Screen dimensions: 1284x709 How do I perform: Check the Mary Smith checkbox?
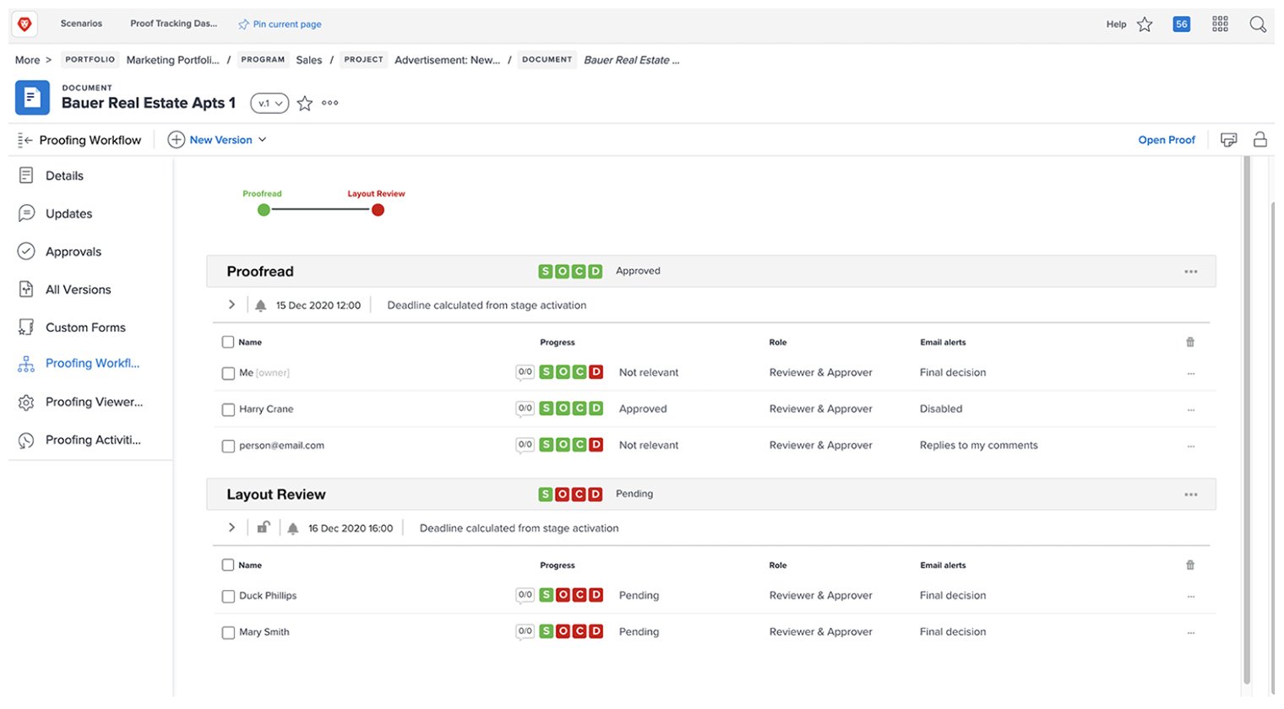pyautogui.click(x=228, y=631)
